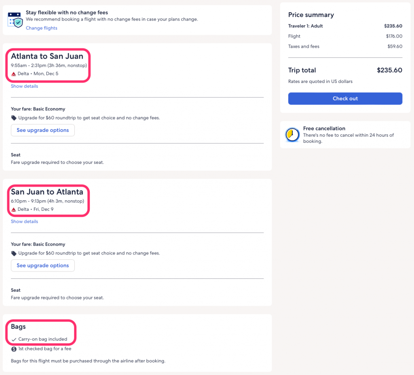This screenshot has height=375, width=414.
Task: Click the Delta logo on San Juan flight
Action: point(13,209)
